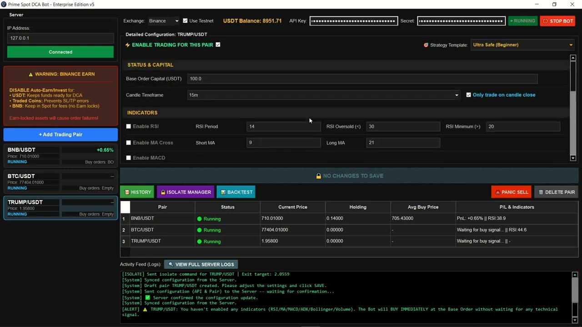This screenshot has height=327, width=582.
Task: Select the BNB/USDT row in the table
Action: click(349, 218)
